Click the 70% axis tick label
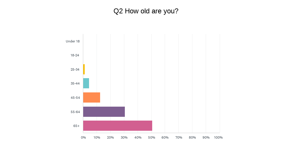 click(x=179, y=137)
